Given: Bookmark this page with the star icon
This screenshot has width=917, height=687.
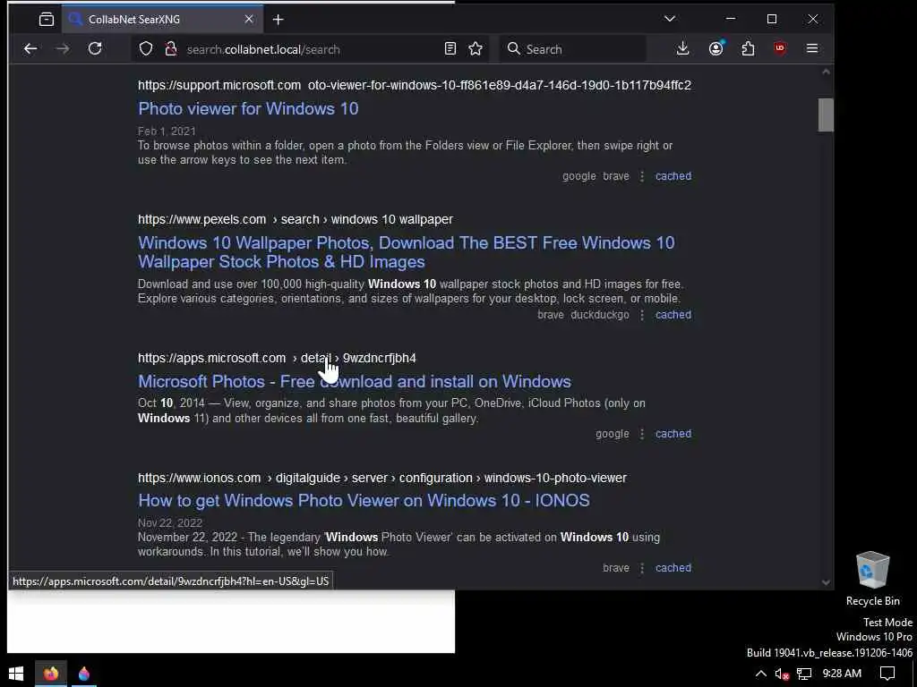Looking at the screenshot, I should [x=476, y=48].
